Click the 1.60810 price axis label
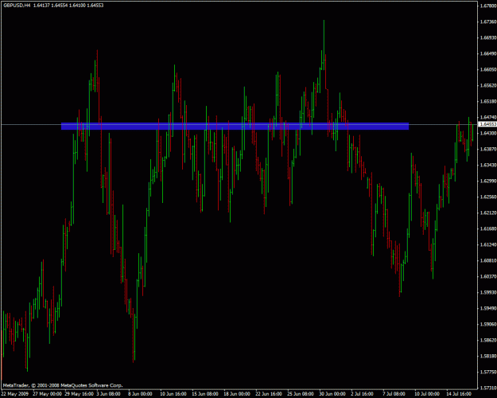Viewport: 497px width, 398px height. coord(488,260)
